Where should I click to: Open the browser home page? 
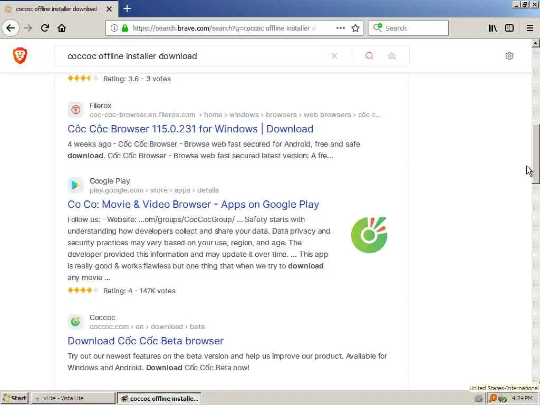pyautogui.click(x=62, y=28)
